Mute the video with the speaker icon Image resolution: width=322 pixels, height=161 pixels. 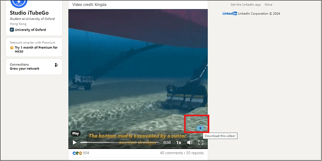[x=190, y=142]
